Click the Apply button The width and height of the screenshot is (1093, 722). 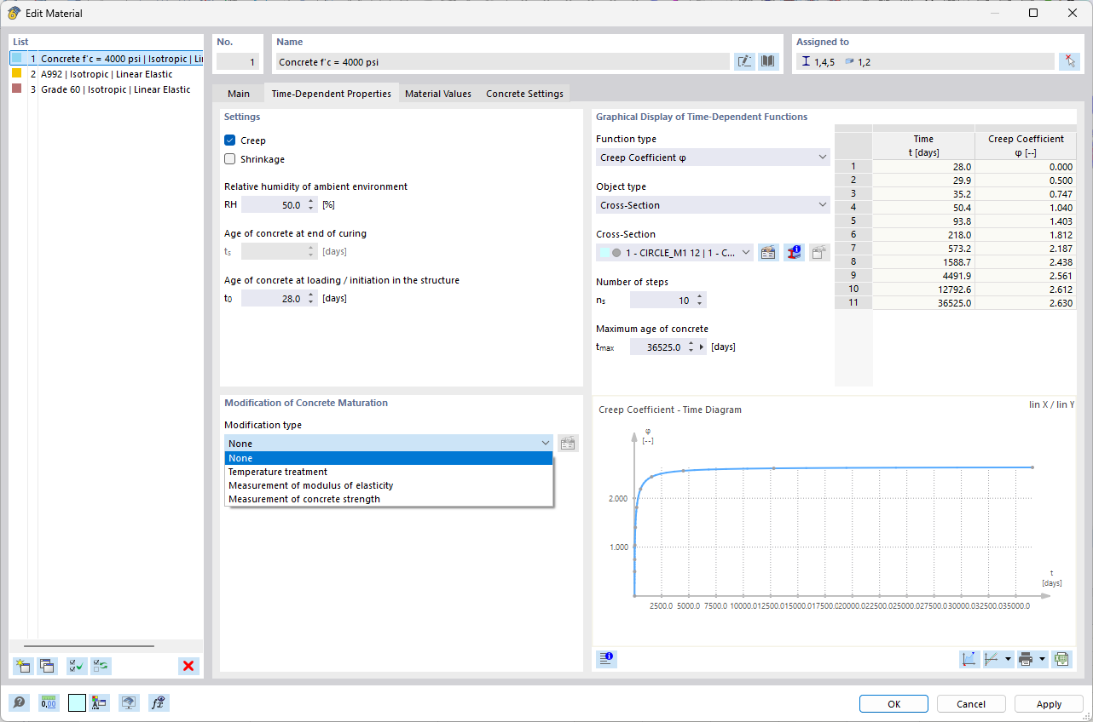(1049, 704)
